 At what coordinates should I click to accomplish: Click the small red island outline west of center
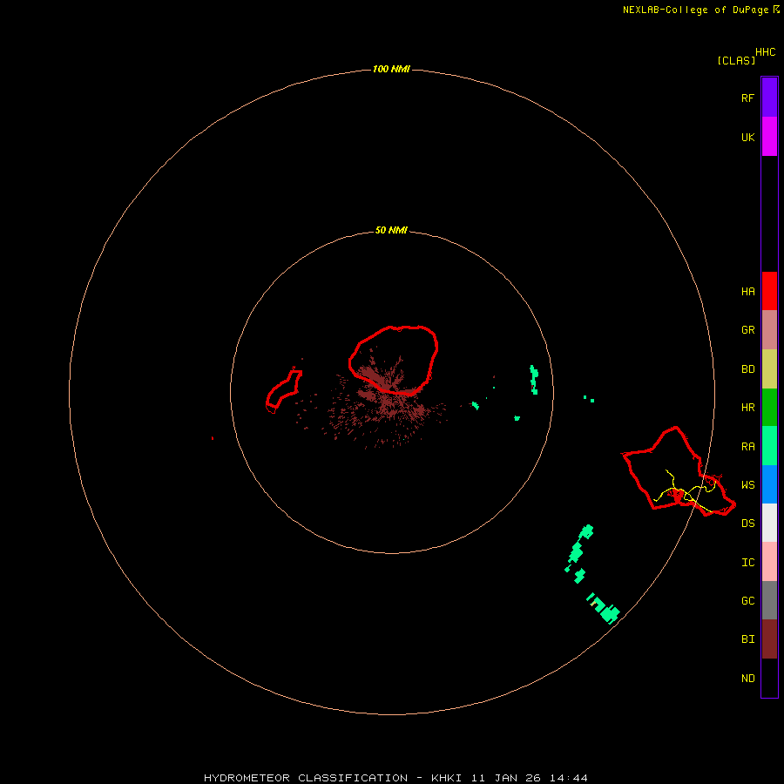coord(283,390)
